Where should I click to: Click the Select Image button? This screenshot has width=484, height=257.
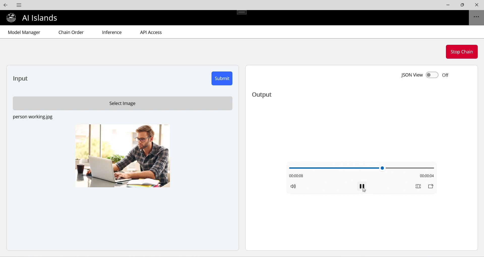123,103
